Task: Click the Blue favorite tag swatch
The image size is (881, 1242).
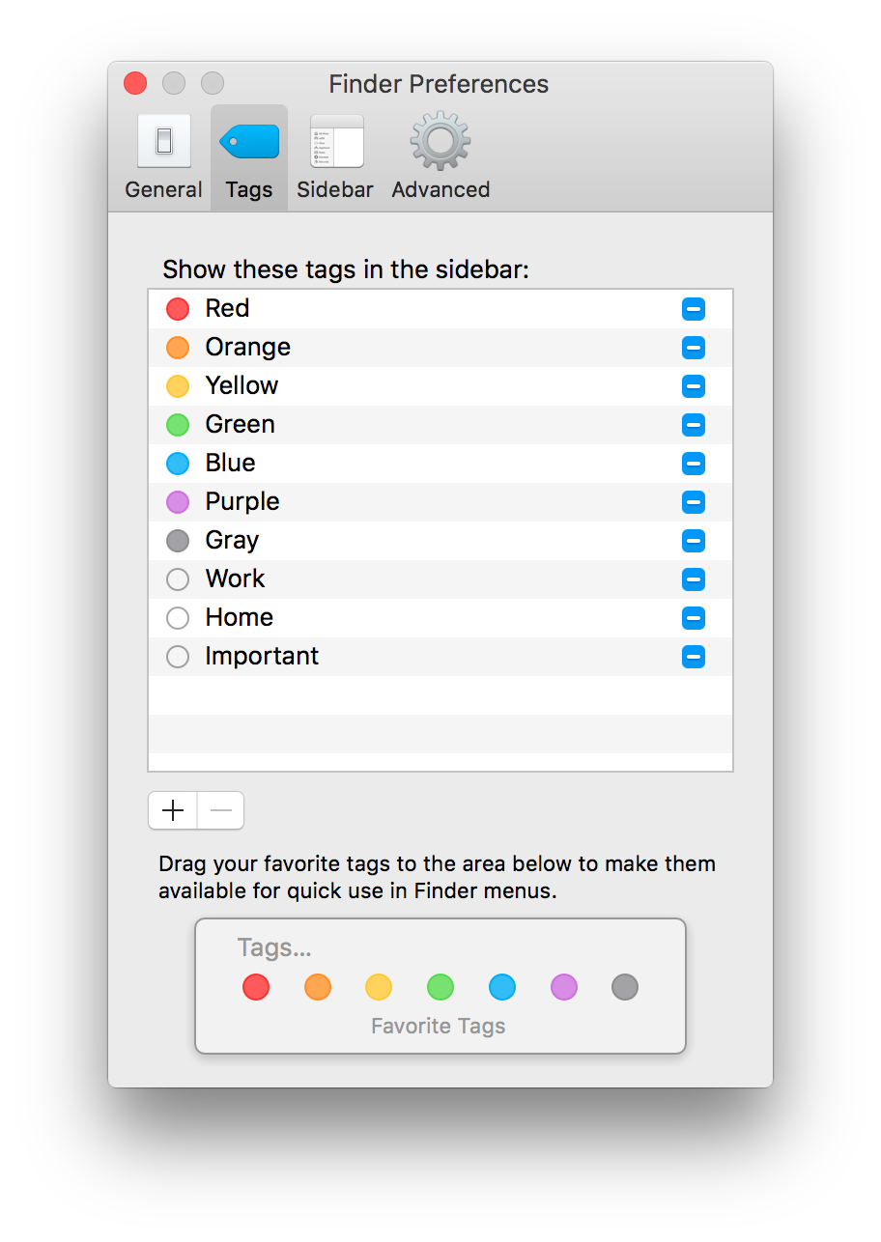Action: 501,987
